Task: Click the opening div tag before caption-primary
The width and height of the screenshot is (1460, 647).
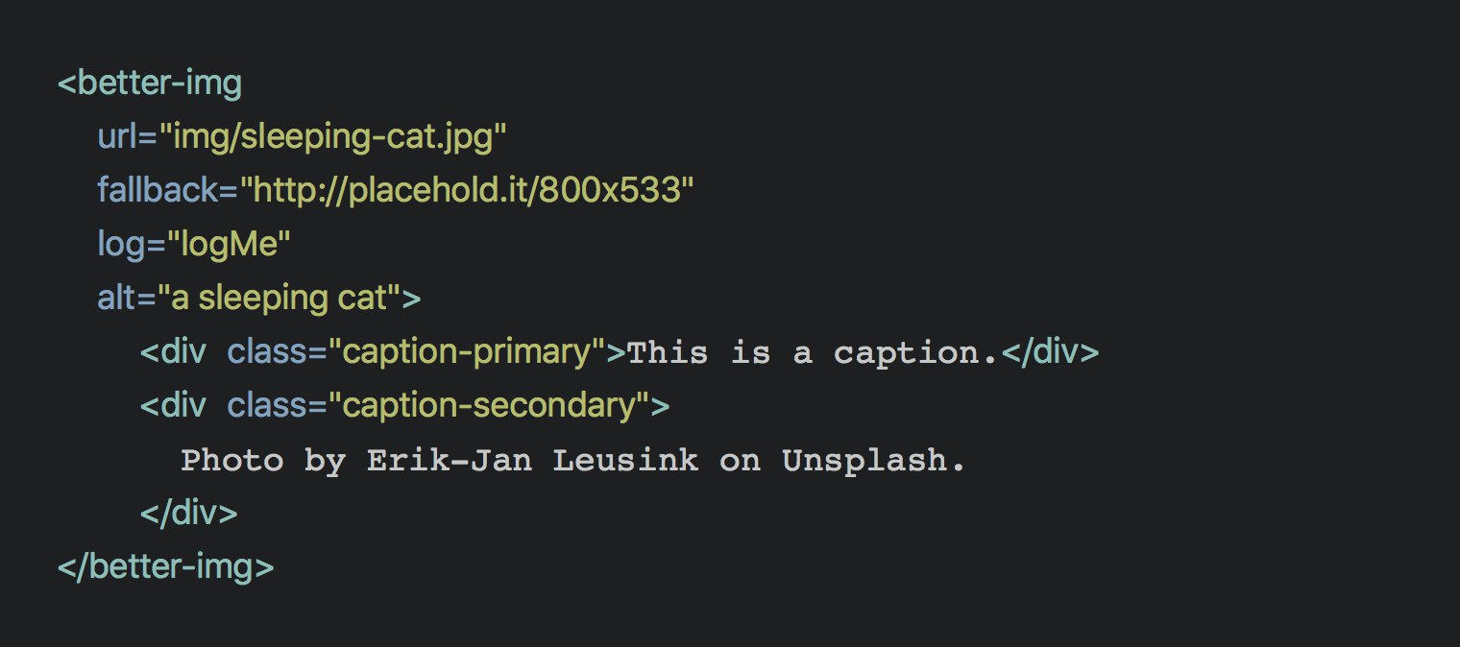Action: pyautogui.click(x=173, y=352)
